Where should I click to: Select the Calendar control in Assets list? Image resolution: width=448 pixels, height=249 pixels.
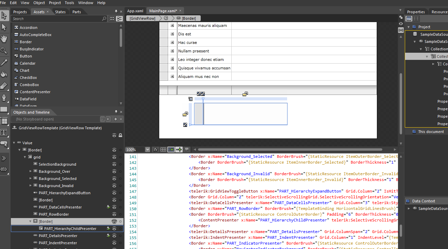(x=28, y=63)
